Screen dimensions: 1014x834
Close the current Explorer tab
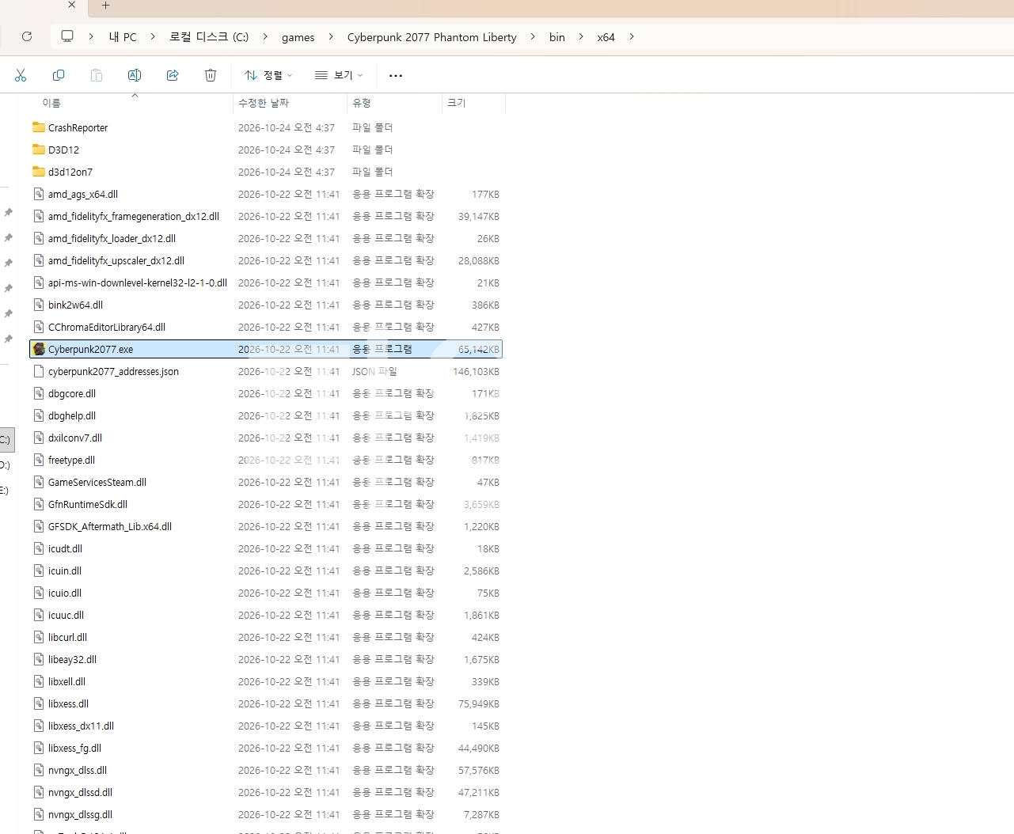(x=71, y=5)
